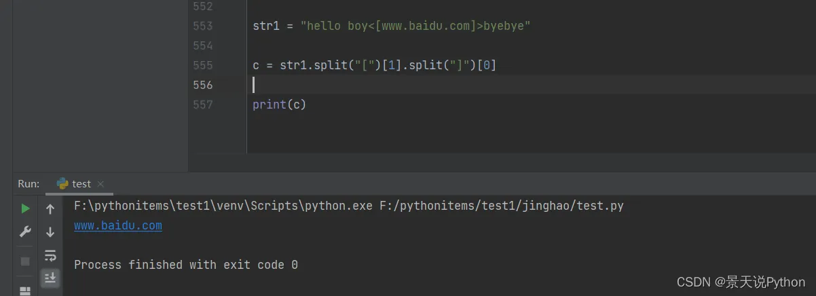The image size is (816, 296).
Task: Close the test run tab
Action: pos(100,184)
